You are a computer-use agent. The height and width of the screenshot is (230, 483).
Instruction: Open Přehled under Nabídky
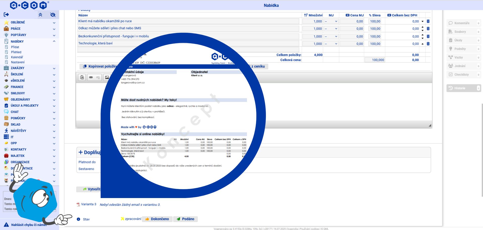coord(16,52)
